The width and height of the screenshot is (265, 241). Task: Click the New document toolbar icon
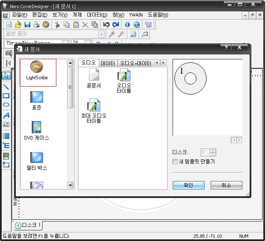coord(9,25)
